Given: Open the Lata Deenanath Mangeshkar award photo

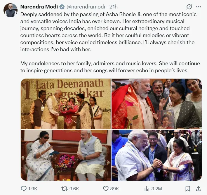Looking at the screenshot, I should pos(66,104).
